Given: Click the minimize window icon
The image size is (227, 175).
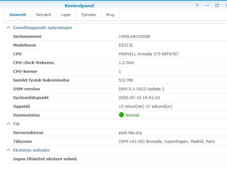Looking at the screenshot, I should tap(207, 6).
